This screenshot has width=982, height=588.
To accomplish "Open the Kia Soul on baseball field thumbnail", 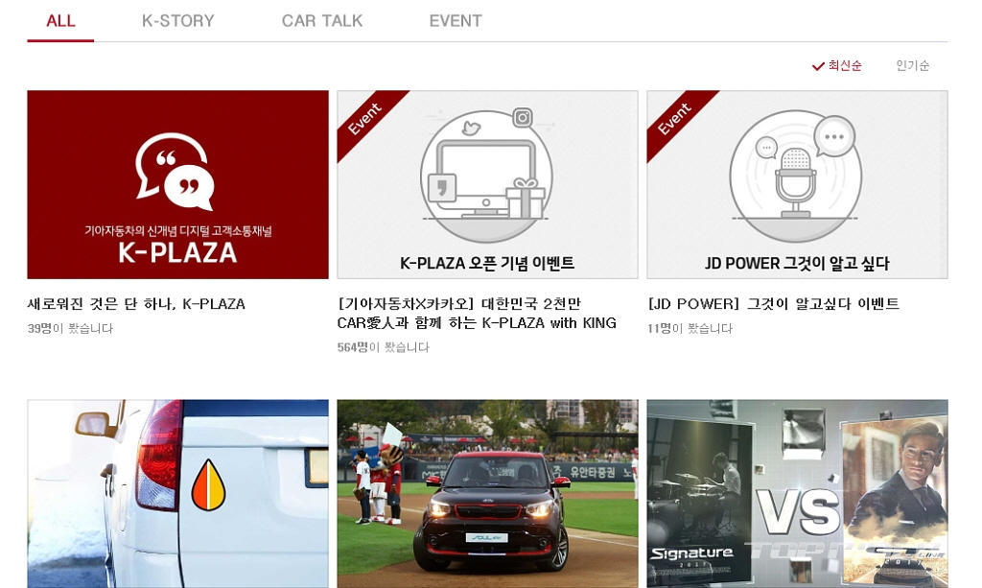I will 487,493.
